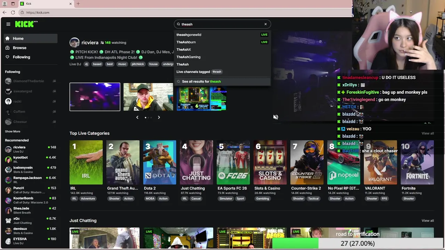Open RampageJackson recommended channel
This screenshot has height=250, width=445.
coord(31,180)
